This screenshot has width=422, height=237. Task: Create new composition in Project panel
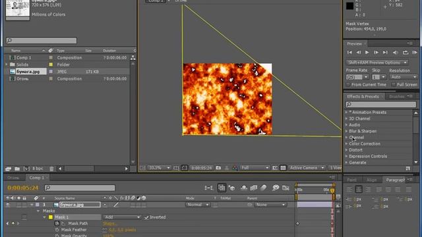tap(26, 169)
